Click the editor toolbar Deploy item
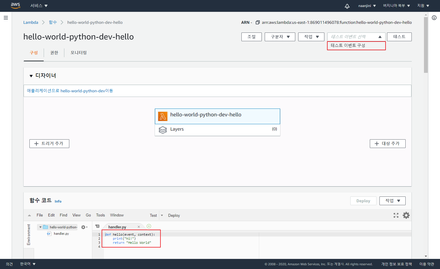440x269 pixels. [174, 215]
